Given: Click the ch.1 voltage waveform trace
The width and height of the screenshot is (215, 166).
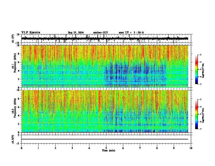Looking at the screenshot, I should (105, 39).
